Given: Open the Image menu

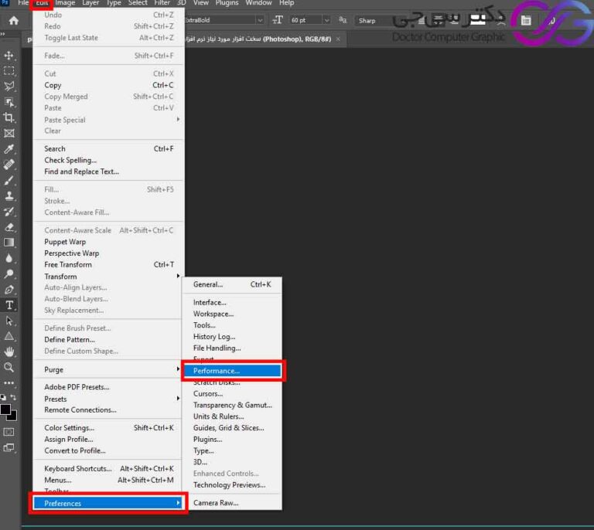Looking at the screenshot, I should (65, 3).
